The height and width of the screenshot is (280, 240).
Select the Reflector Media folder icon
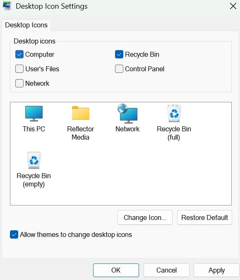tap(80, 113)
